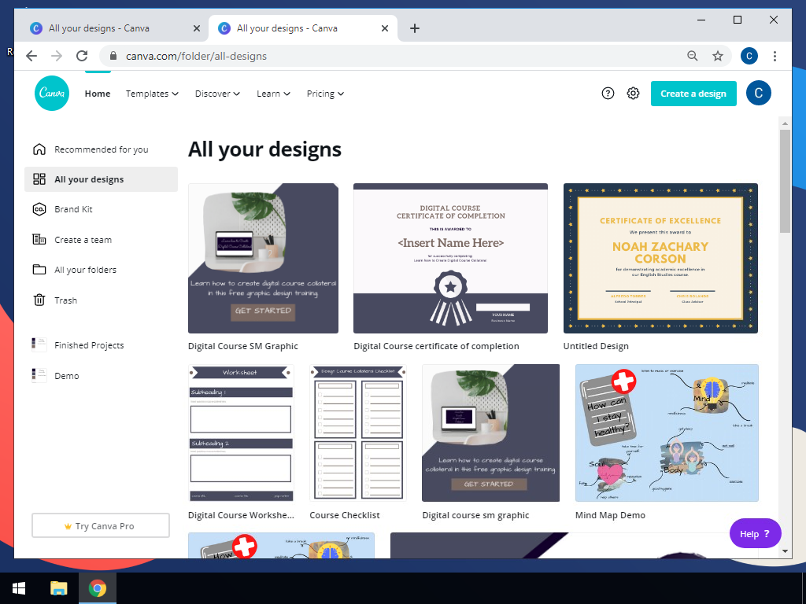Open the Worksheet design thumbnail
This screenshot has height=604, width=806.
point(241,433)
